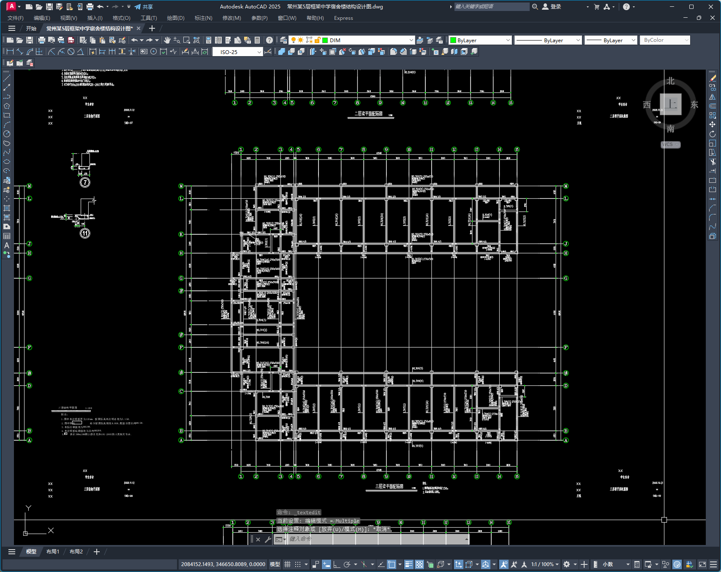This screenshot has width=721, height=572.
Task: Select the Diameter dimension tool
Action: click(x=71, y=52)
